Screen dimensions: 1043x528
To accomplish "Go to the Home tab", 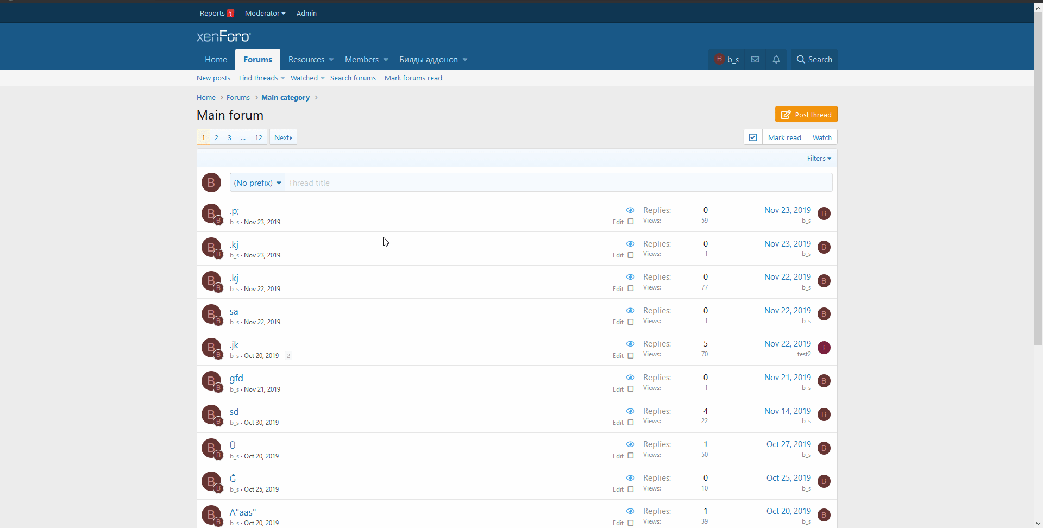I will pyautogui.click(x=216, y=60).
